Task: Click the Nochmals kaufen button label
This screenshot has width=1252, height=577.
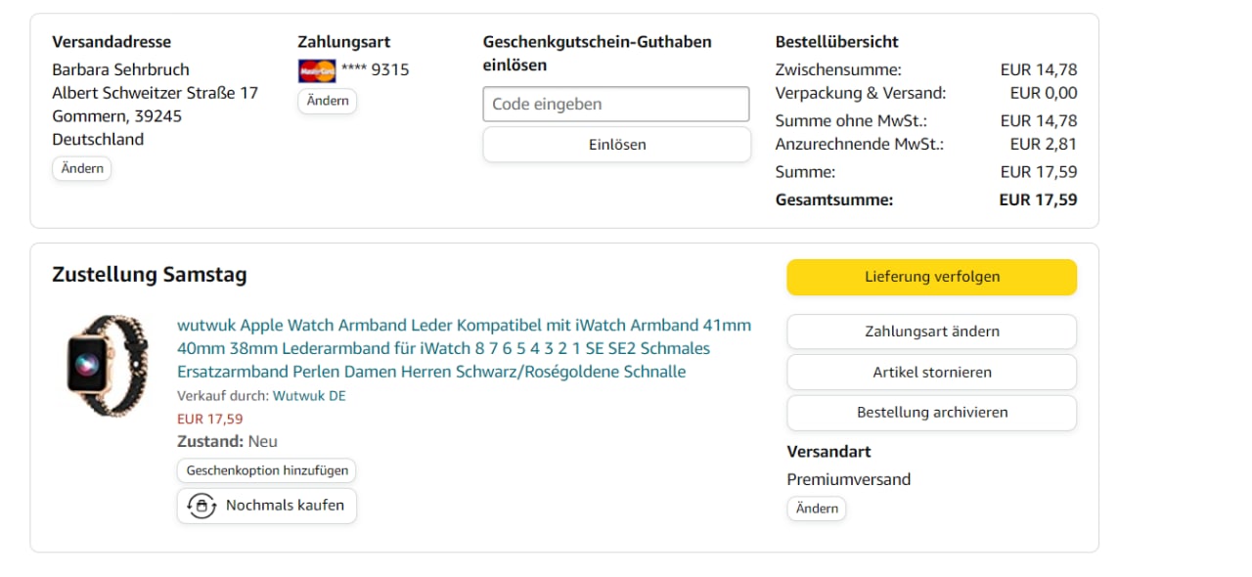Action: 285,506
